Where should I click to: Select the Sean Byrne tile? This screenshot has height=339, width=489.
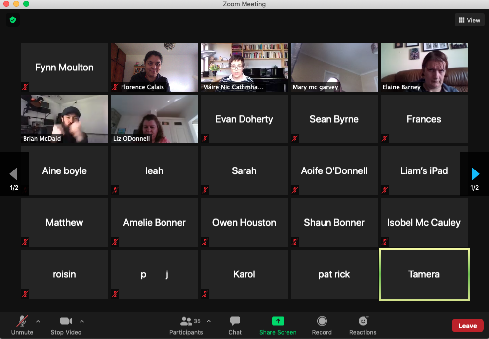(x=334, y=119)
